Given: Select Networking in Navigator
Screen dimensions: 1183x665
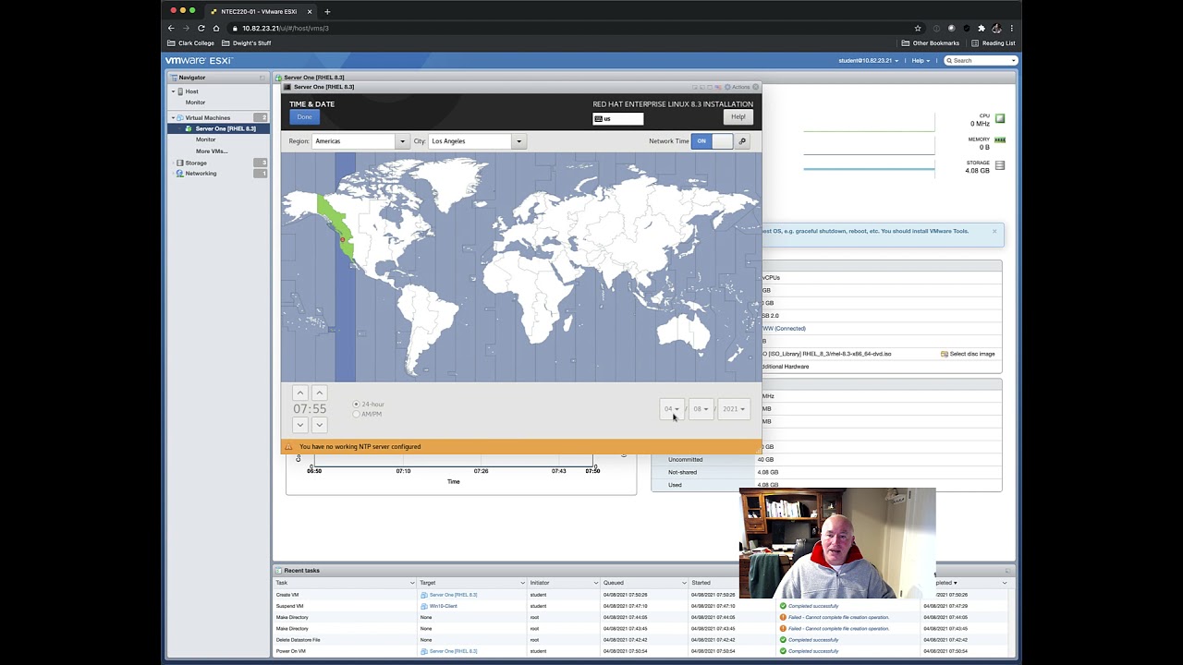Looking at the screenshot, I should pyautogui.click(x=201, y=174).
